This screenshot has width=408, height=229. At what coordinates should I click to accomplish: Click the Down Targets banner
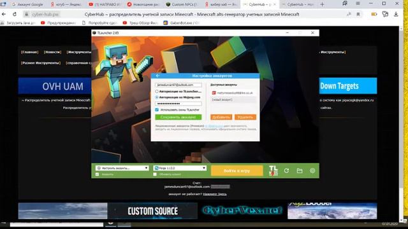pyautogui.click(x=348, y=86)
